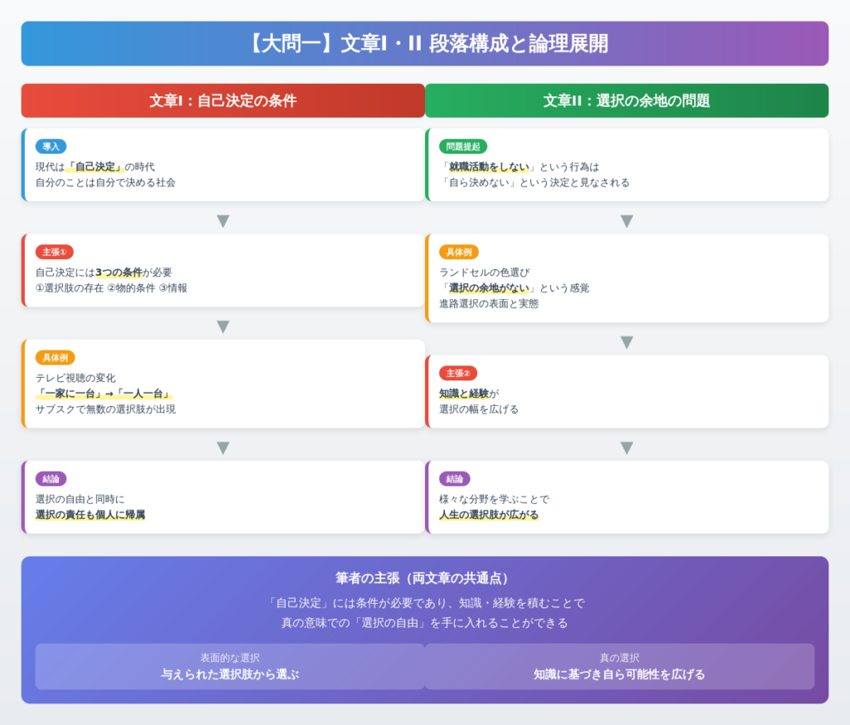850x725 pixels.
Task: Click the arrow above the 文章II 結論 card
Action: (x=627, y=448)
